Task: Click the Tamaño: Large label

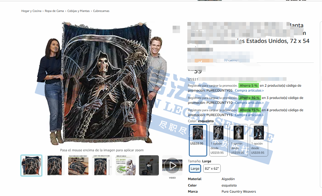Action: [199, 161]
